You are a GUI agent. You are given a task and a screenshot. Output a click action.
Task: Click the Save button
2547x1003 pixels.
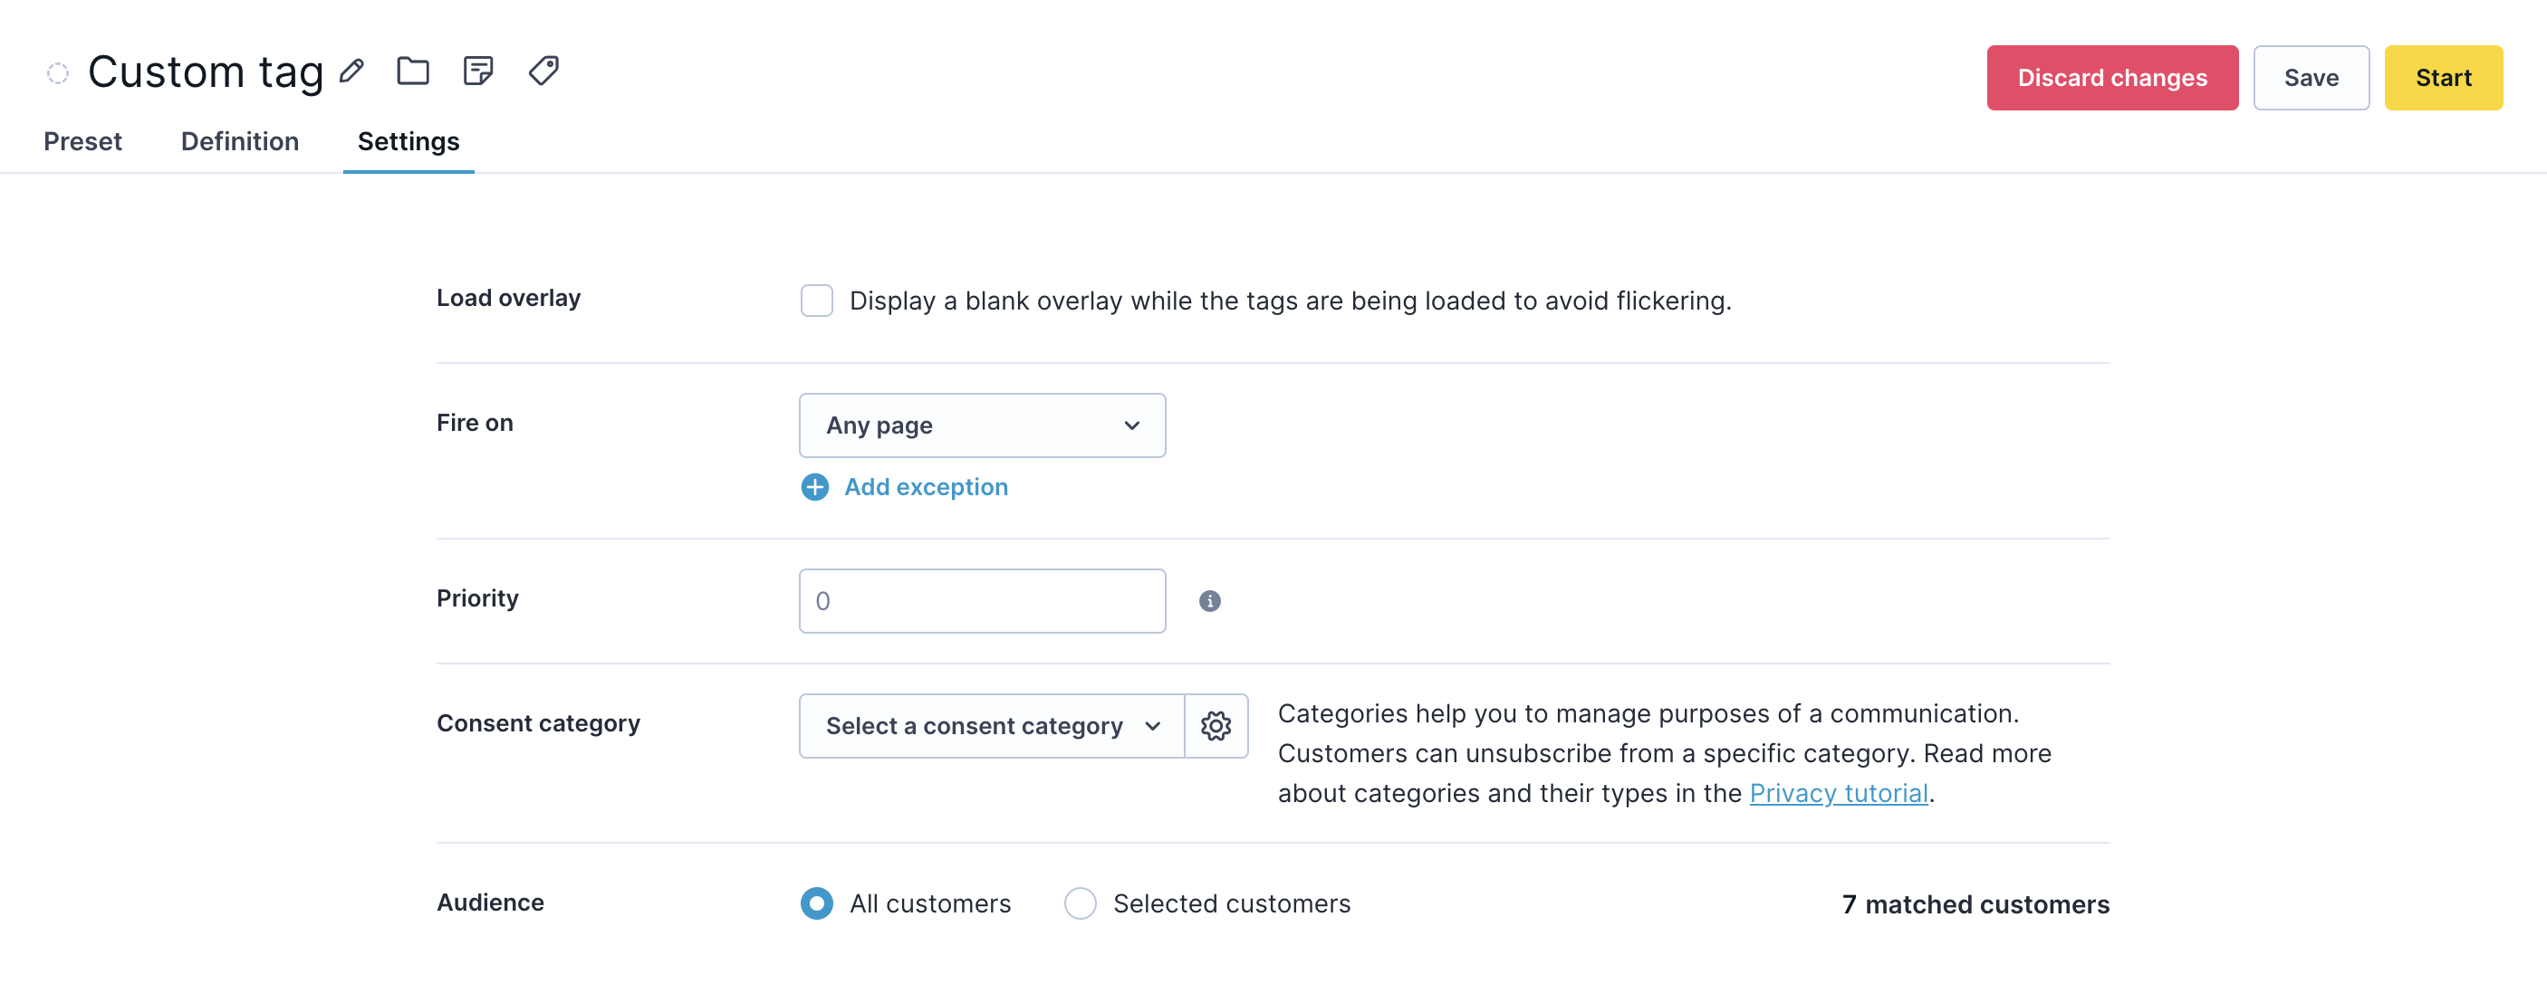2311,78
